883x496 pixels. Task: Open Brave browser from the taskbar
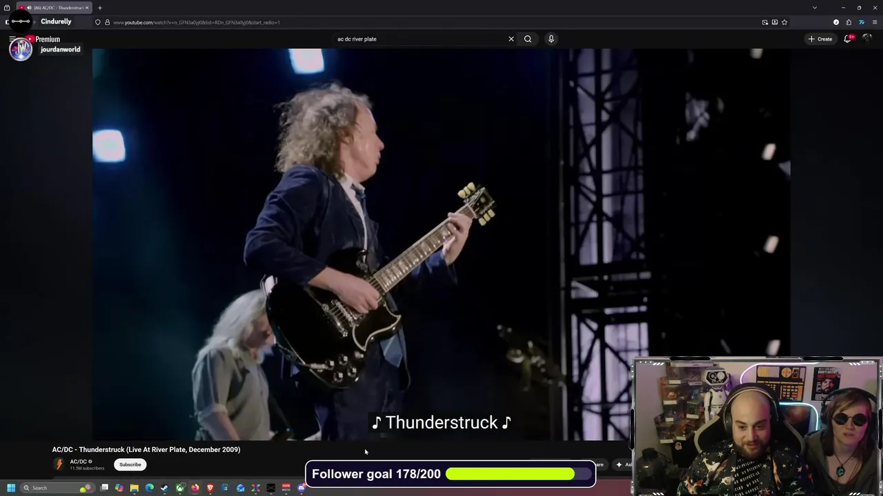(x=210, y=488)
